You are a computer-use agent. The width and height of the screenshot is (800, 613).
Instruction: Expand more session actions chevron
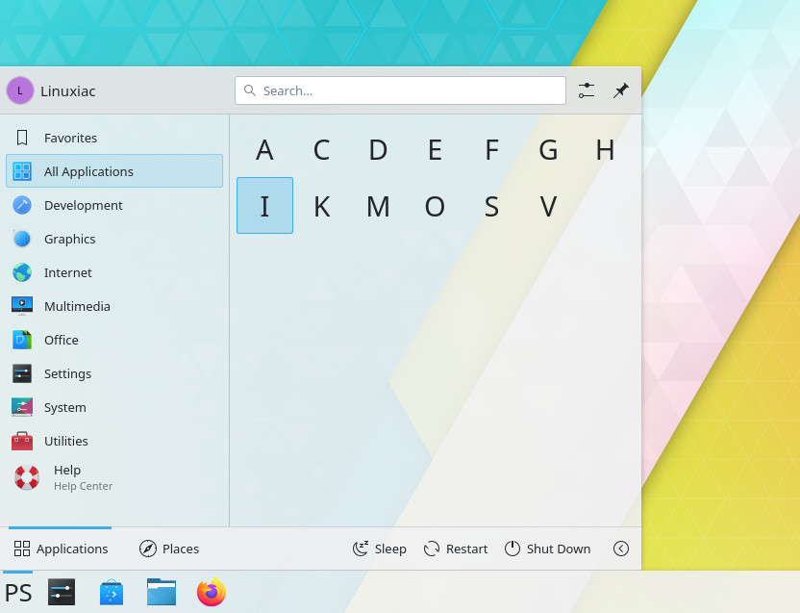(621, 549)
